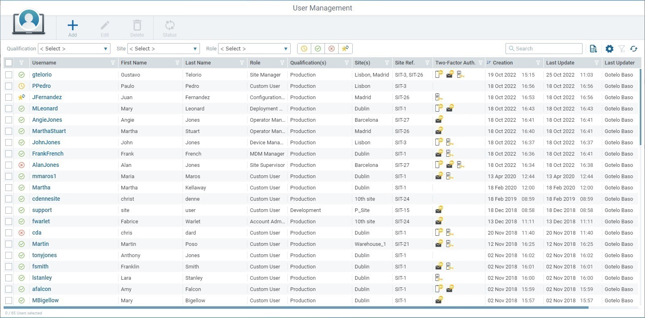Click the filter icon left of Username
This screenshot has width=645, height=318.
click(x=21, y=63)
